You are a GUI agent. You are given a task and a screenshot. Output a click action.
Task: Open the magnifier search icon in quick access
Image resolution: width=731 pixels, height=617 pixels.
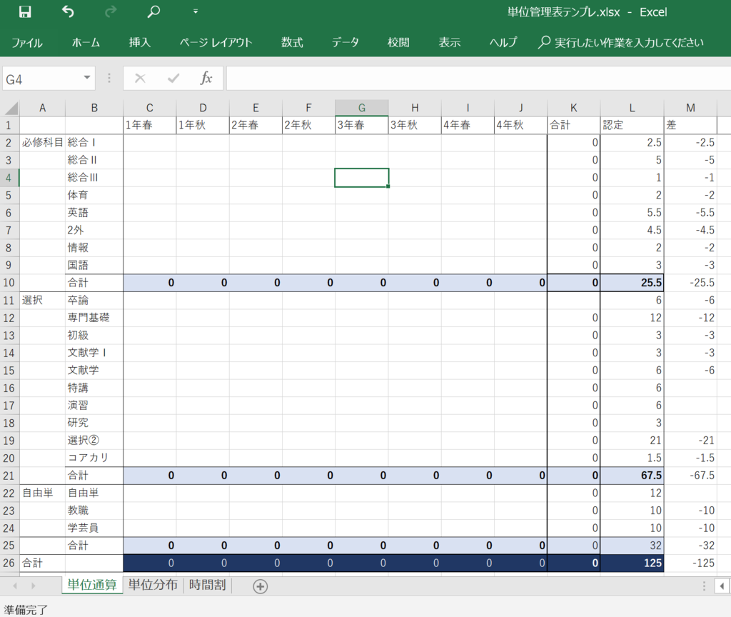click(x=153, y=11)
